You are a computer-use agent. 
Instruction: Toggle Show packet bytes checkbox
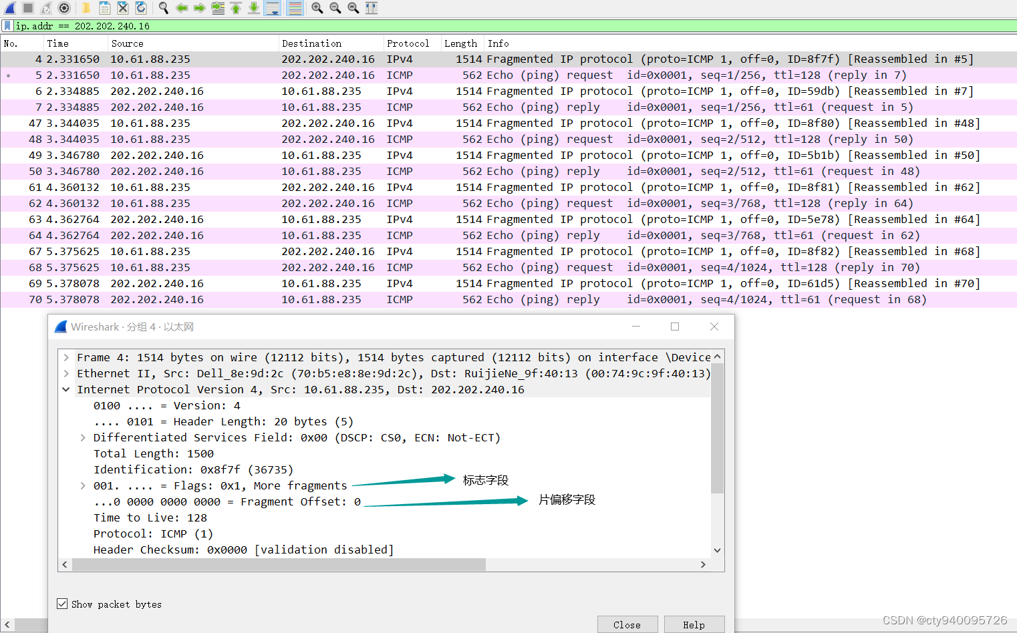click(62, 604)
